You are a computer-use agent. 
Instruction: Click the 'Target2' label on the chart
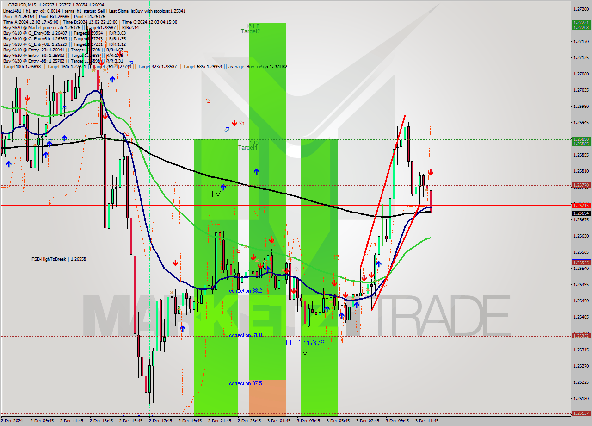[250, 31]
